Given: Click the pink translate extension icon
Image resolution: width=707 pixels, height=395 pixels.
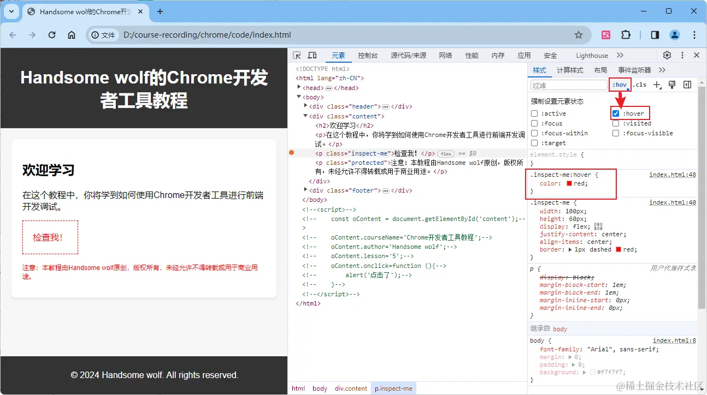Looking at the screenshot, I should 606,35.
